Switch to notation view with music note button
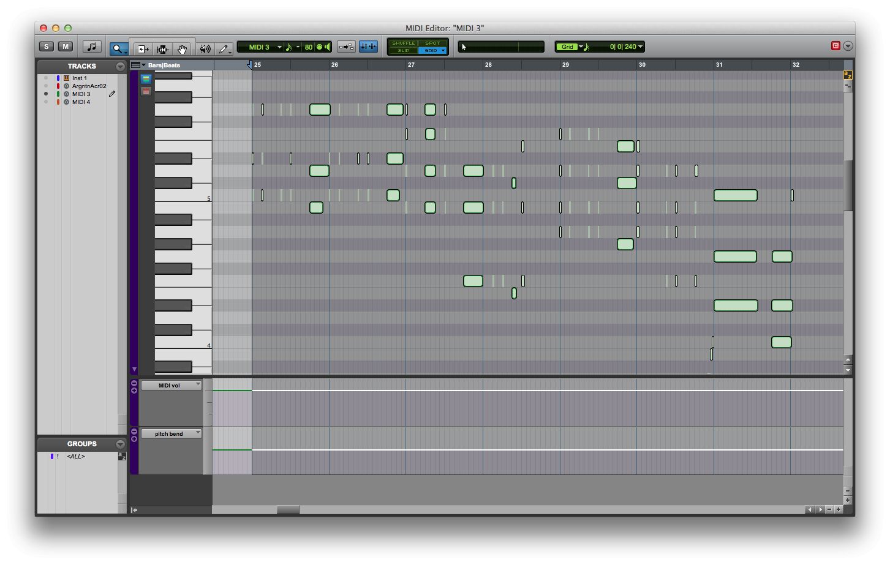 click(x=92, y=47)
